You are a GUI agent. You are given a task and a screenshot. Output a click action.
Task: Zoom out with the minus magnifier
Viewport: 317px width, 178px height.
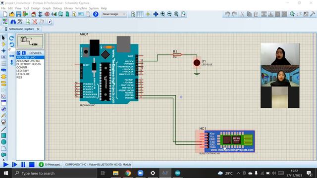pos(169,14)
